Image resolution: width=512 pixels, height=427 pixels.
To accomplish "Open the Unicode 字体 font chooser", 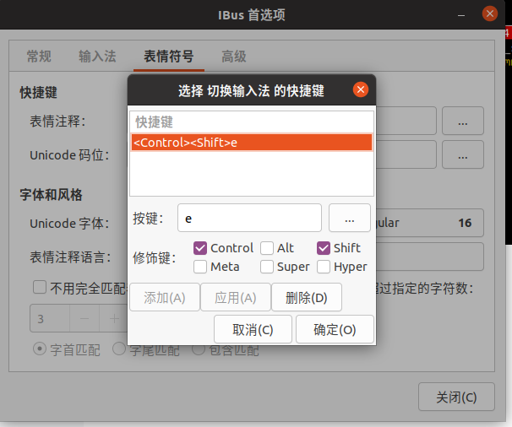I will tap(430, 223).
